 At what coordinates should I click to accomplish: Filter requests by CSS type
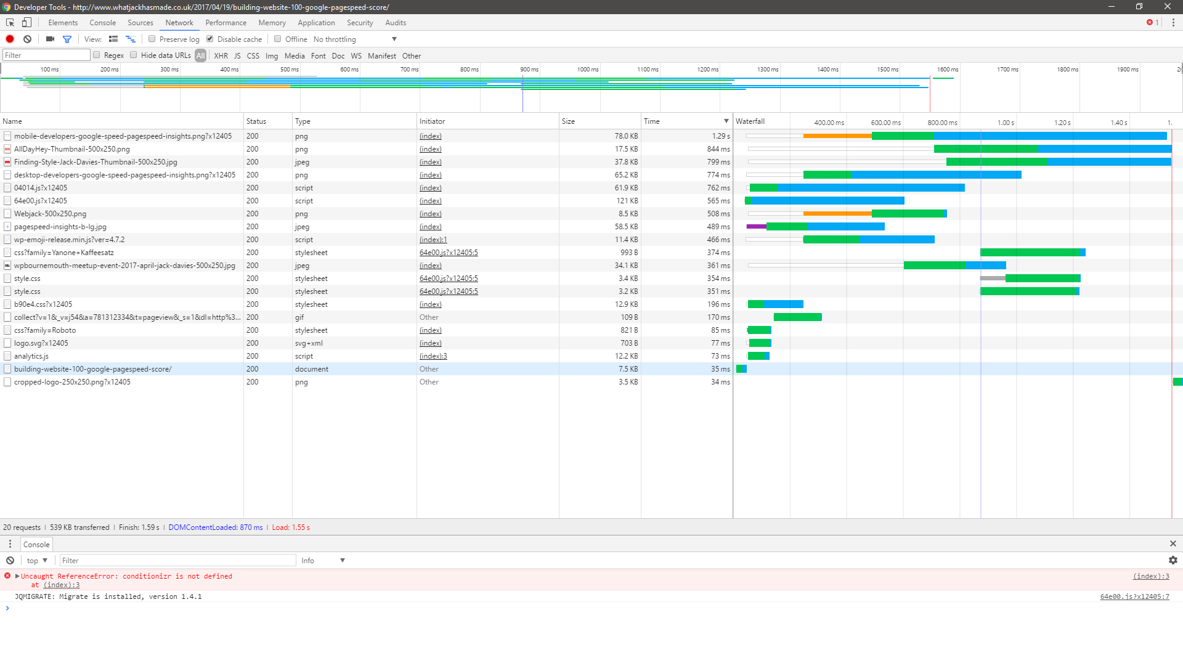point(253,55)
